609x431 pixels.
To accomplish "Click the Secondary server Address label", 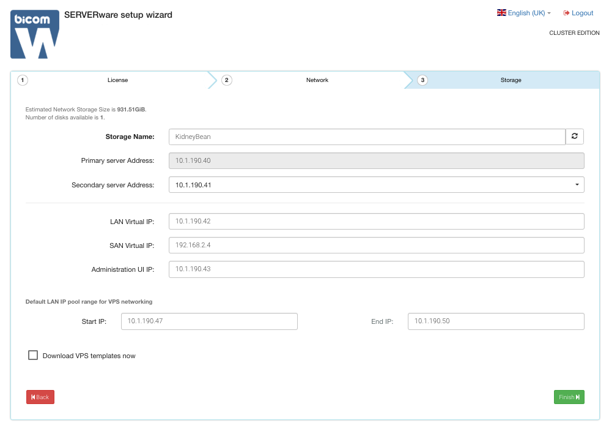I will [113, 185].
